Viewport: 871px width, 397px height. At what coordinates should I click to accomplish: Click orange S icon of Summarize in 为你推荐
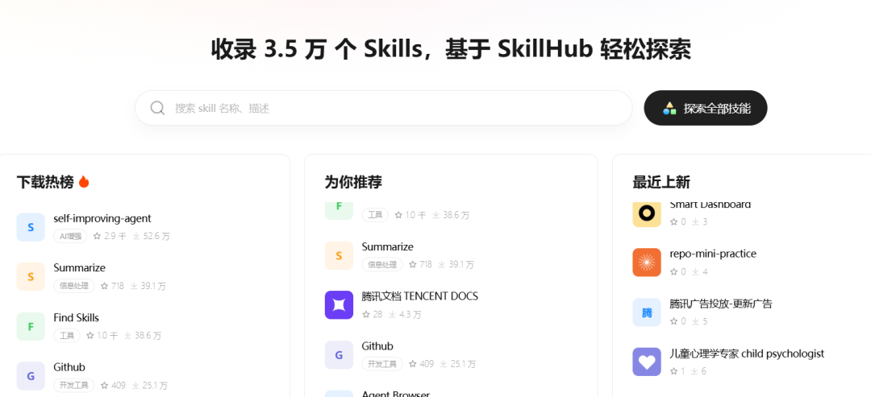(339, 255)
